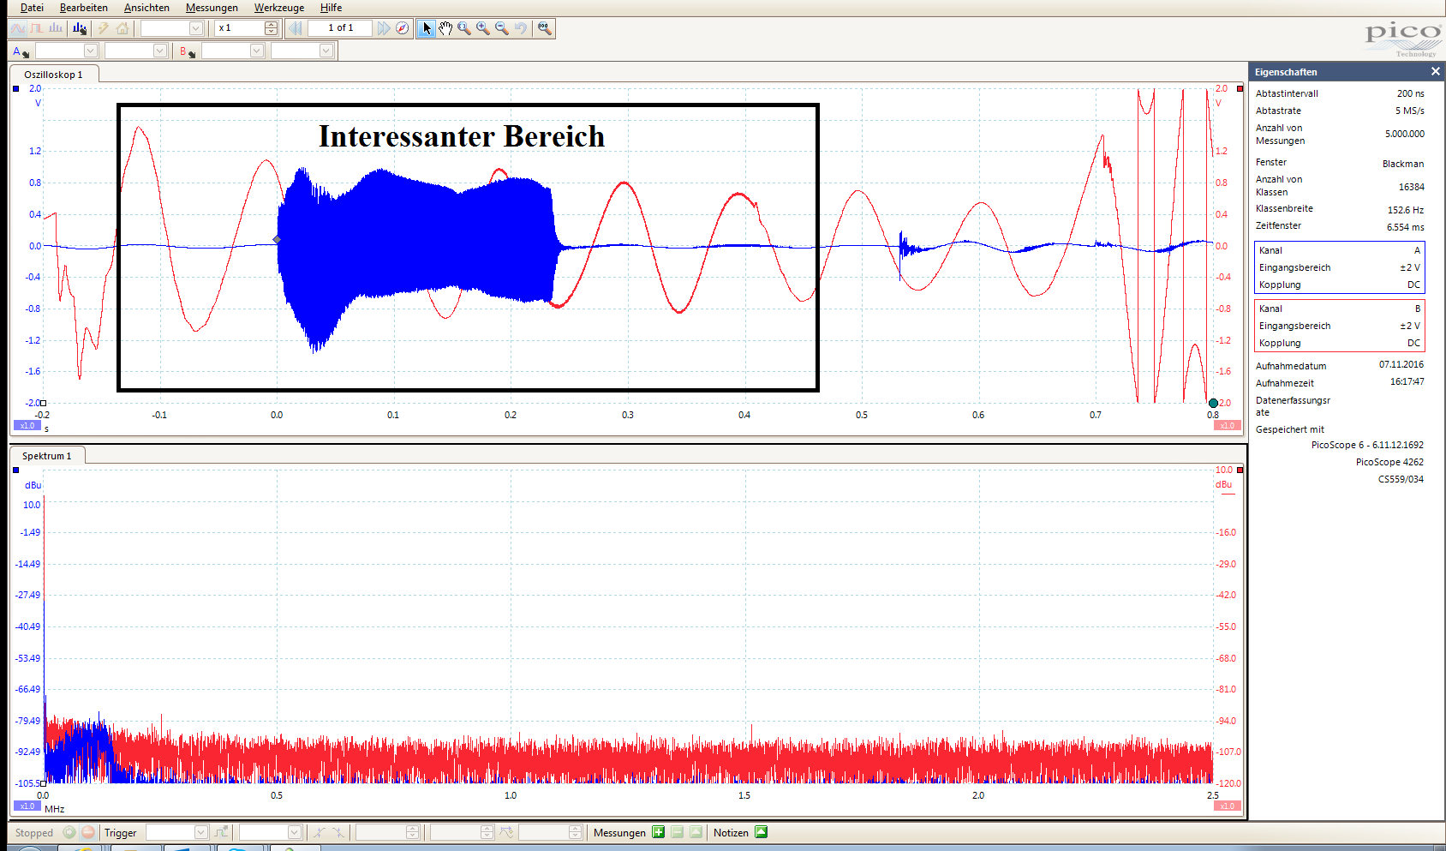Click the zoom to full view icon
The image size is (1446, 851).
(544, 28)
